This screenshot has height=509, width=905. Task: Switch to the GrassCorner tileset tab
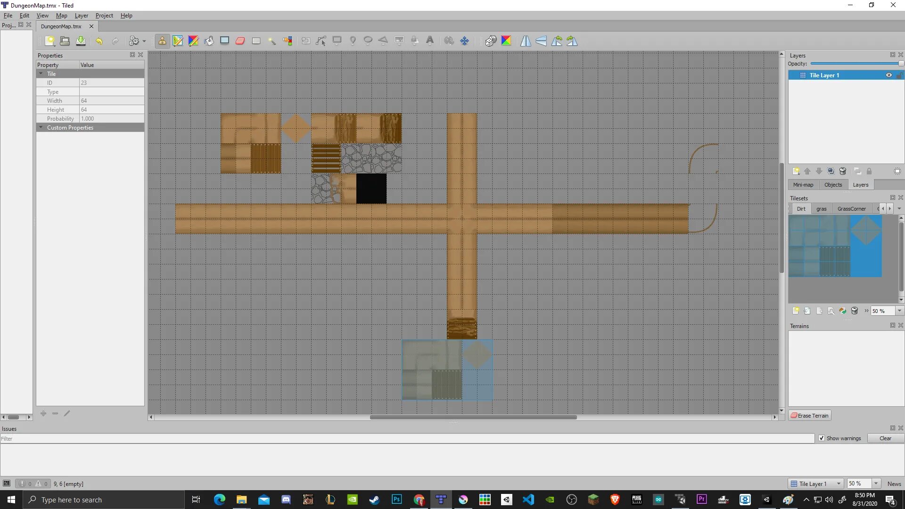851,209
